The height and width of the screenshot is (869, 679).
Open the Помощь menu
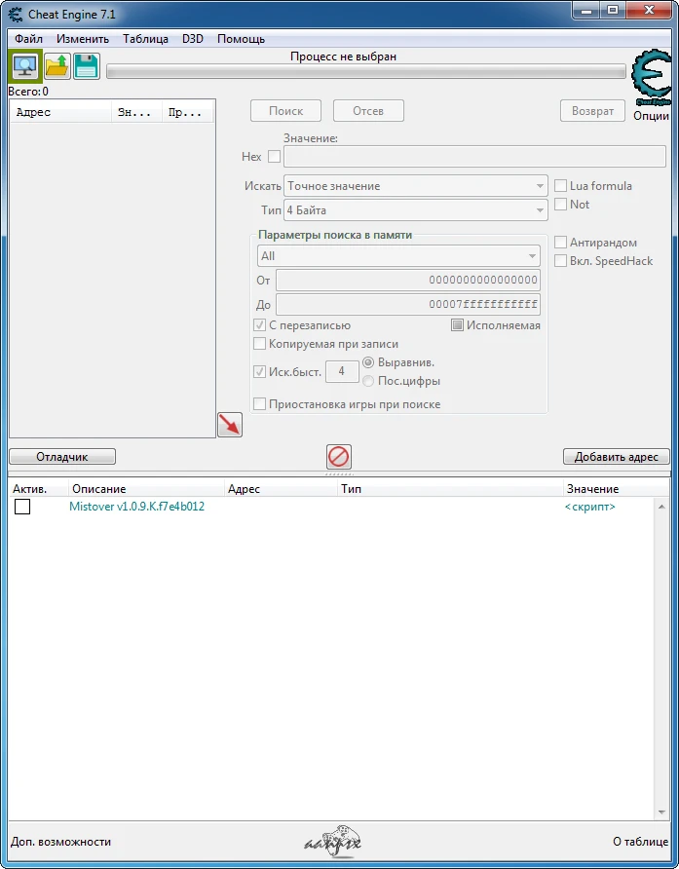coord(242,39)
